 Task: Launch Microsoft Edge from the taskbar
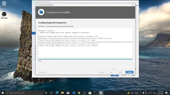click(x=57, y=93)
